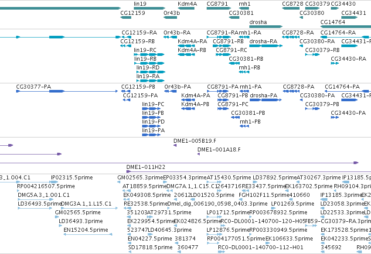Image resolution: width=371 pixels, height=254 pixels.
Task: Select the rnh1-RA transcript label
Action: 250,32
